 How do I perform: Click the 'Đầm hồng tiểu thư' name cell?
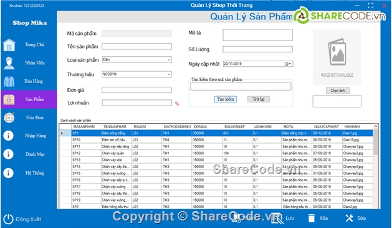click(117, 207)
